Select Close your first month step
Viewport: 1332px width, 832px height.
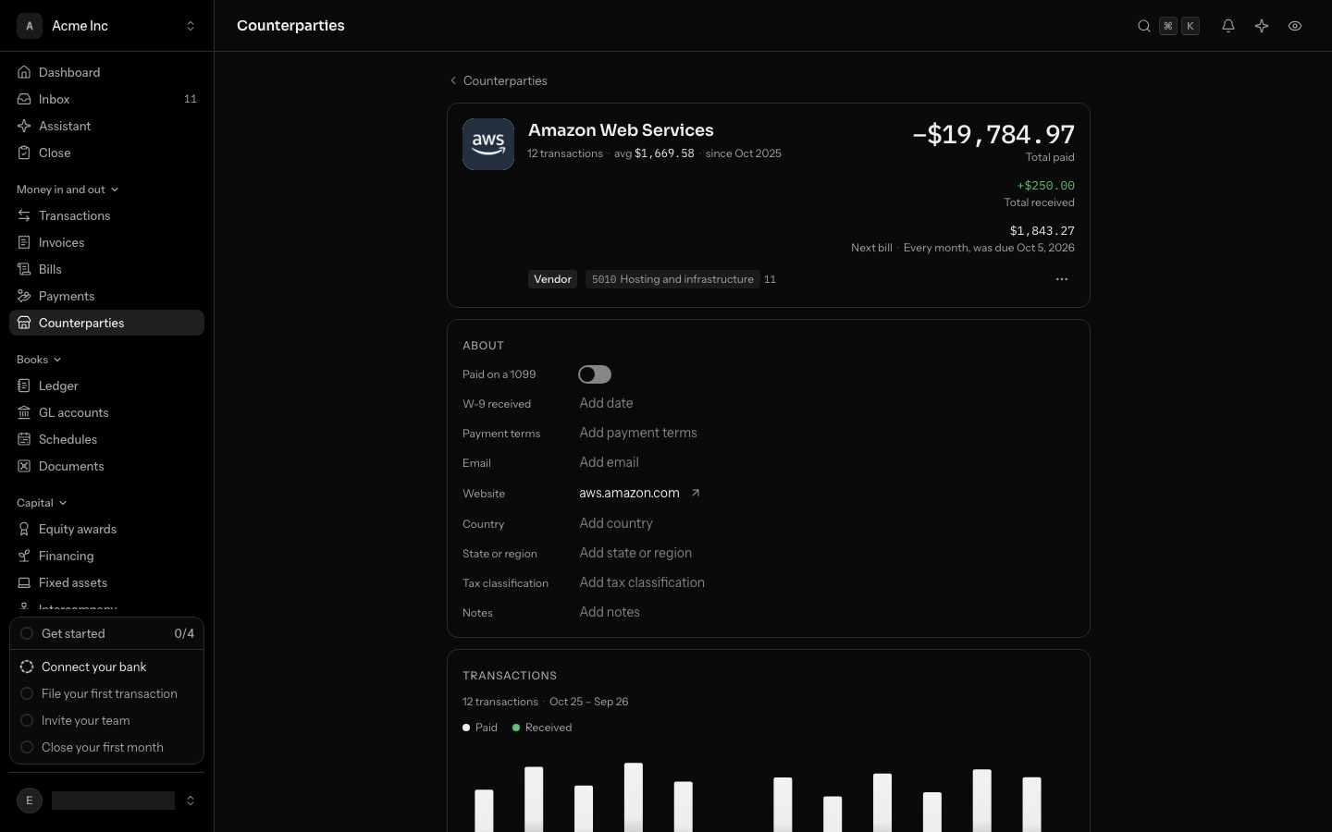point(106,747)
